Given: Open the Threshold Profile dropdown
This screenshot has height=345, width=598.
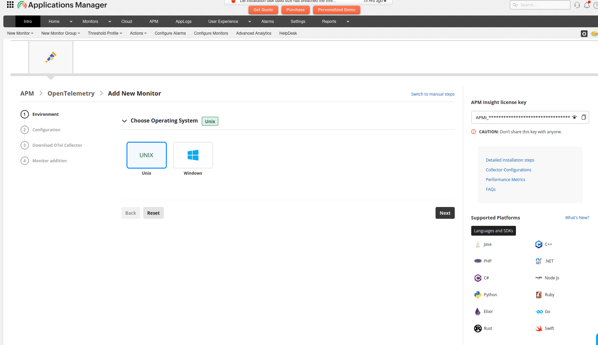Looking at the screenshot, I should coord(105,33).
